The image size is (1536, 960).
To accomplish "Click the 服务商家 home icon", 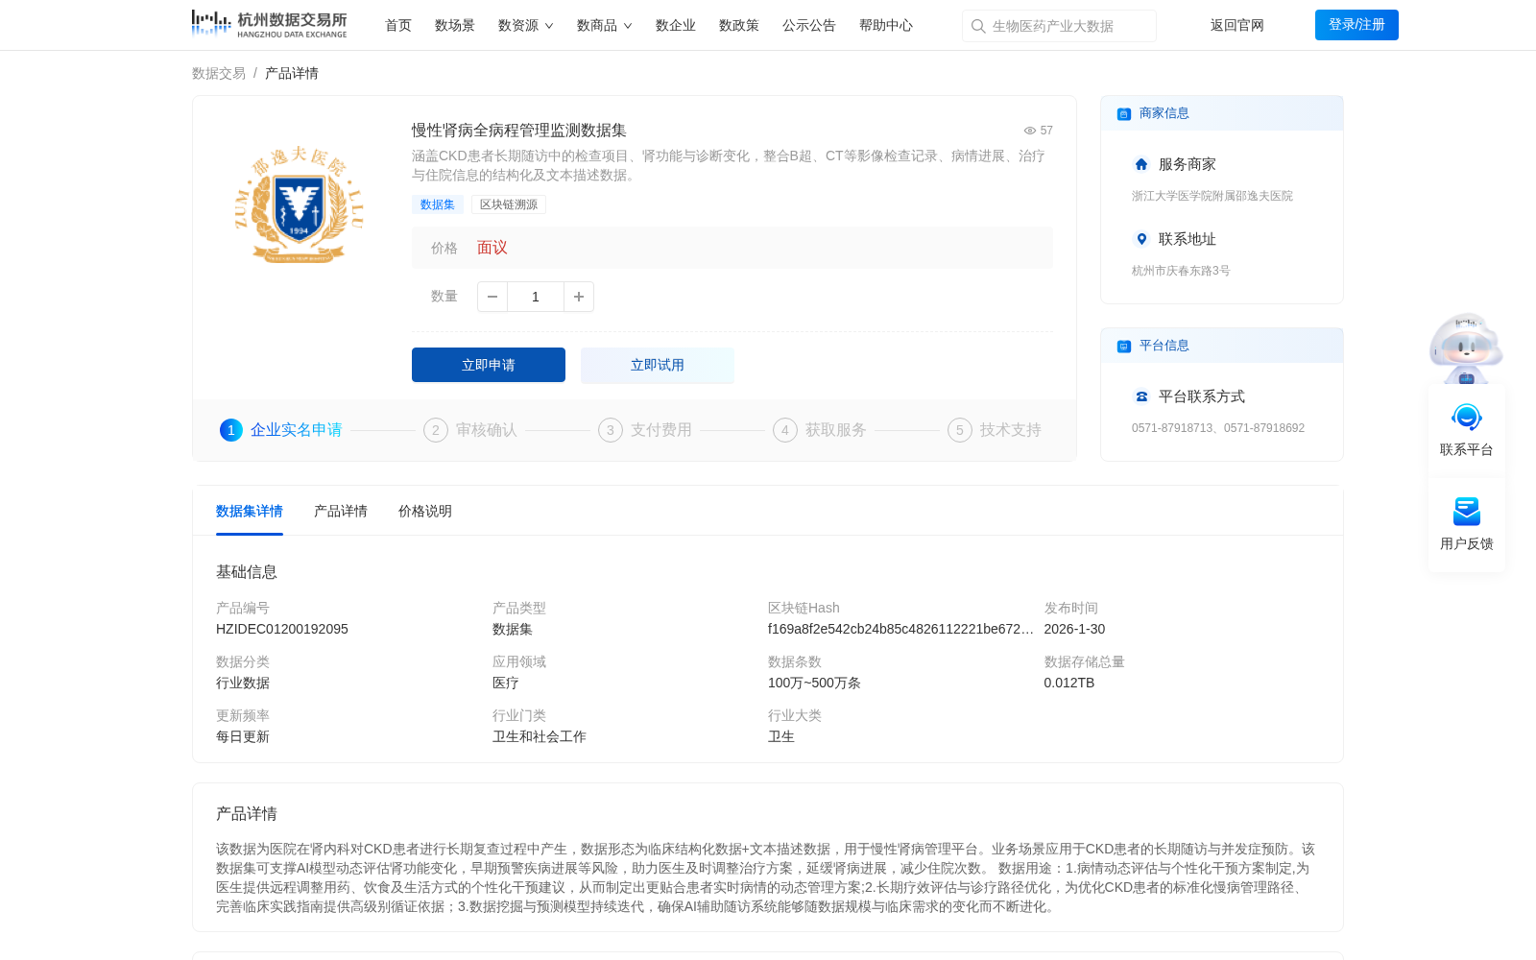I will 1141,164.
